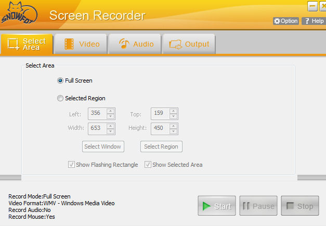Click the Height value input field
The image size is (326, 226).
(x=160, y=129)
